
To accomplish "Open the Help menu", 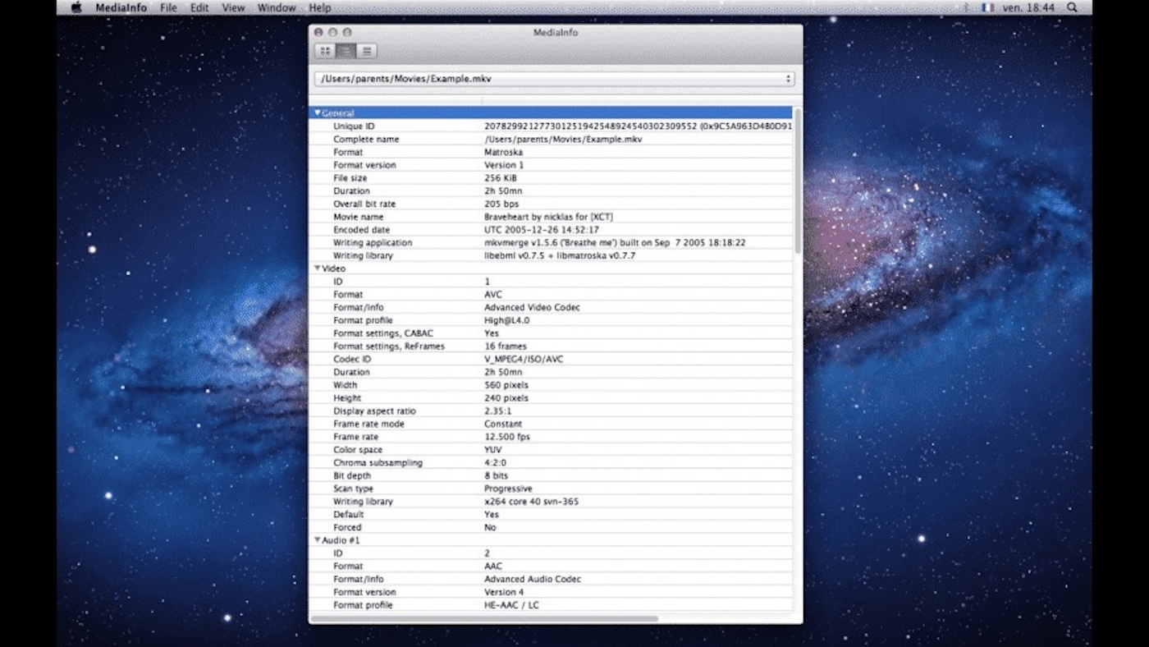I will [x=320, y=7].
